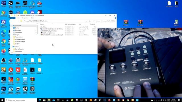This screenshot has width=182, height=102.
Task: Sort files by the Tipo column
Action: tap(80, 24)
